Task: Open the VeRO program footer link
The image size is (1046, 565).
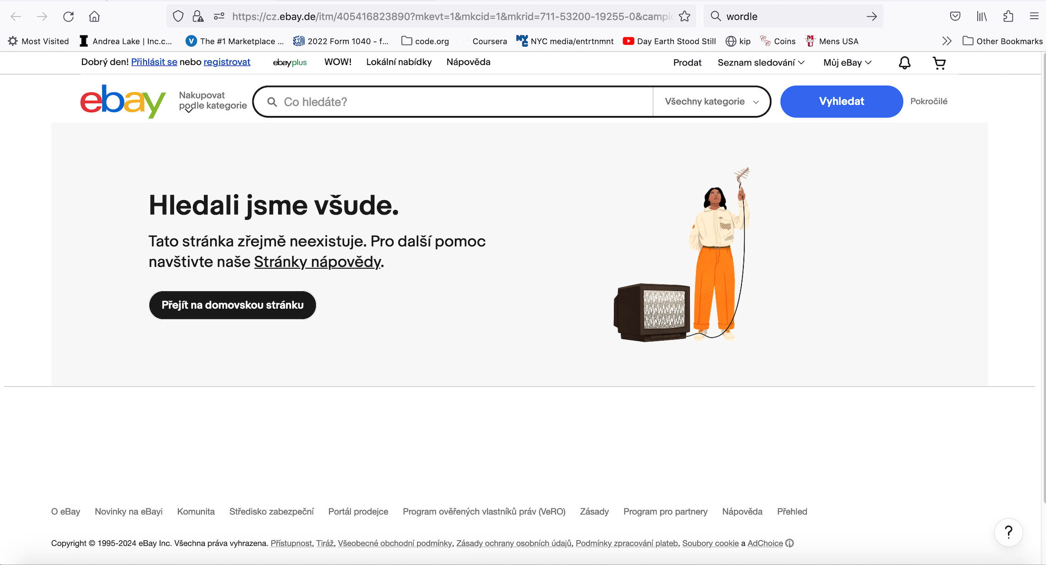Action: coord(484,511)
